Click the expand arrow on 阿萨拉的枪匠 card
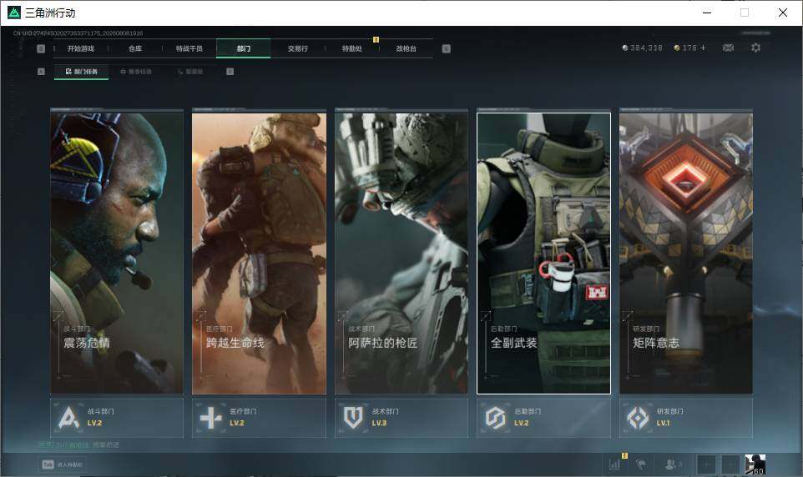The height and width of the screenshot is (477, 803). pyautogui.click(x=343, y=315)
